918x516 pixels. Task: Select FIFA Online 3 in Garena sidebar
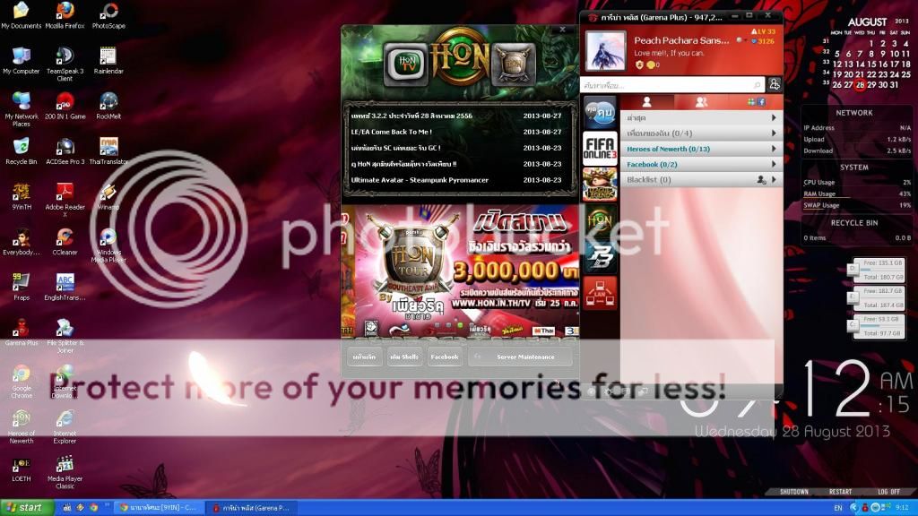pos(600,148)
